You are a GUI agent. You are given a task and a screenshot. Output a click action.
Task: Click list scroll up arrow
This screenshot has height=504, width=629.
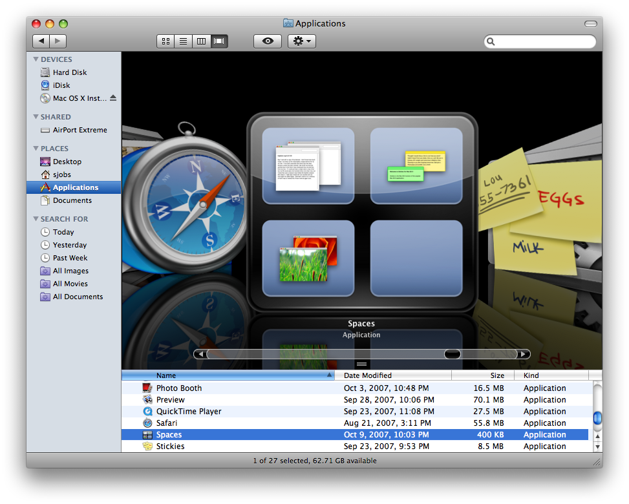[597, 436]
